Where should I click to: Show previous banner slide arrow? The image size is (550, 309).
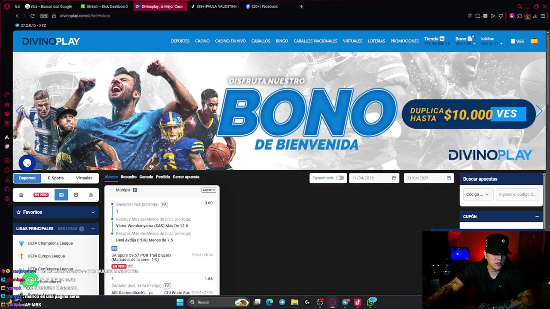(19, 111)
